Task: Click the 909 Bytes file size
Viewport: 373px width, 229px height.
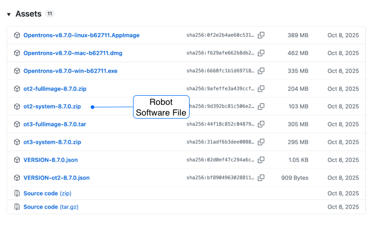Action: (x=295, y=178)
